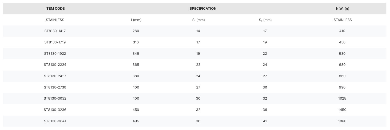Viewport: 390px width, 130px height.
Task: Click the ITEM CODE column header
Action: pyautogui.click(x=55, y=9)
